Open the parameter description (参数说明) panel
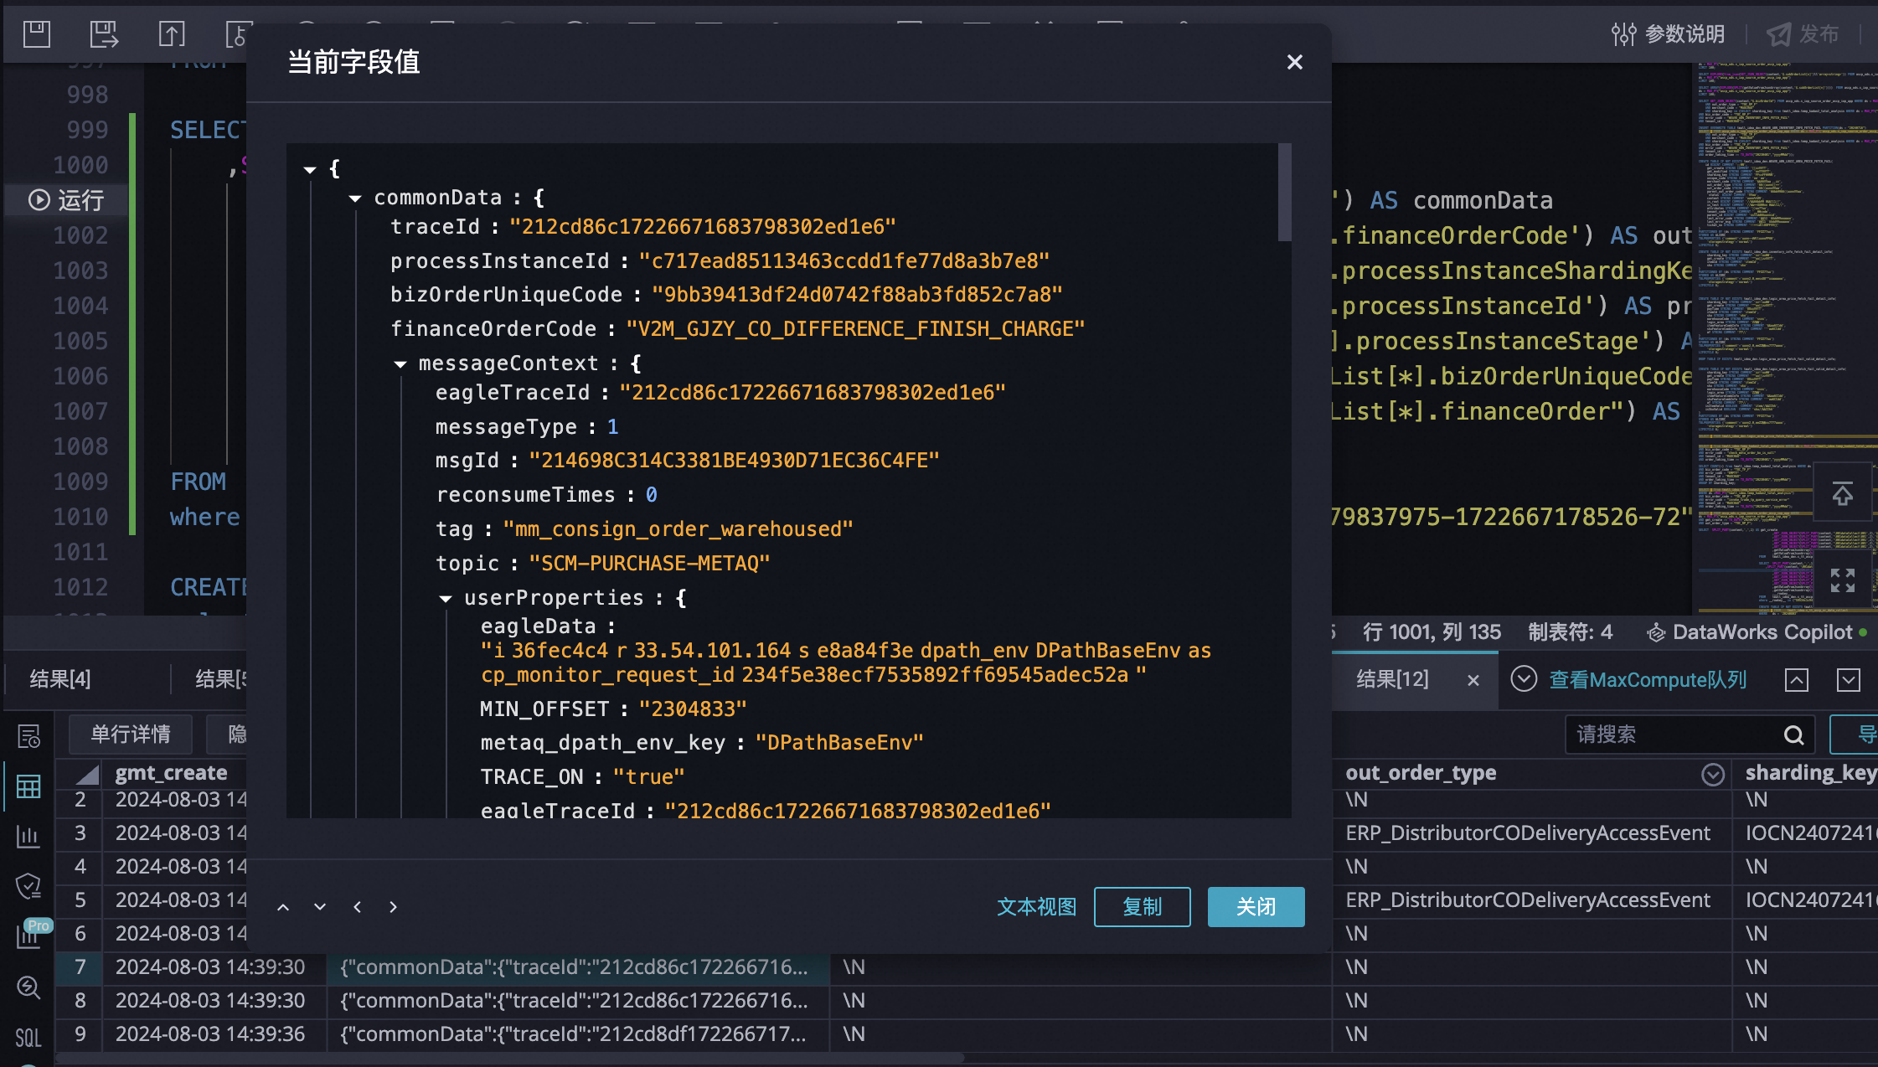1878x1067 pixels. [1668, 34]
